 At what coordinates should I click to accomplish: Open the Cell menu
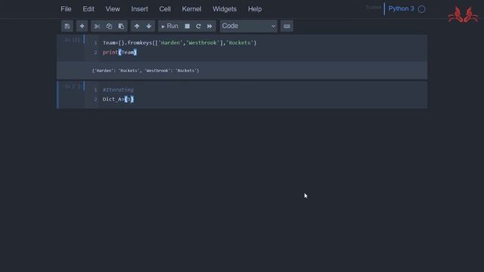[165, 9]
